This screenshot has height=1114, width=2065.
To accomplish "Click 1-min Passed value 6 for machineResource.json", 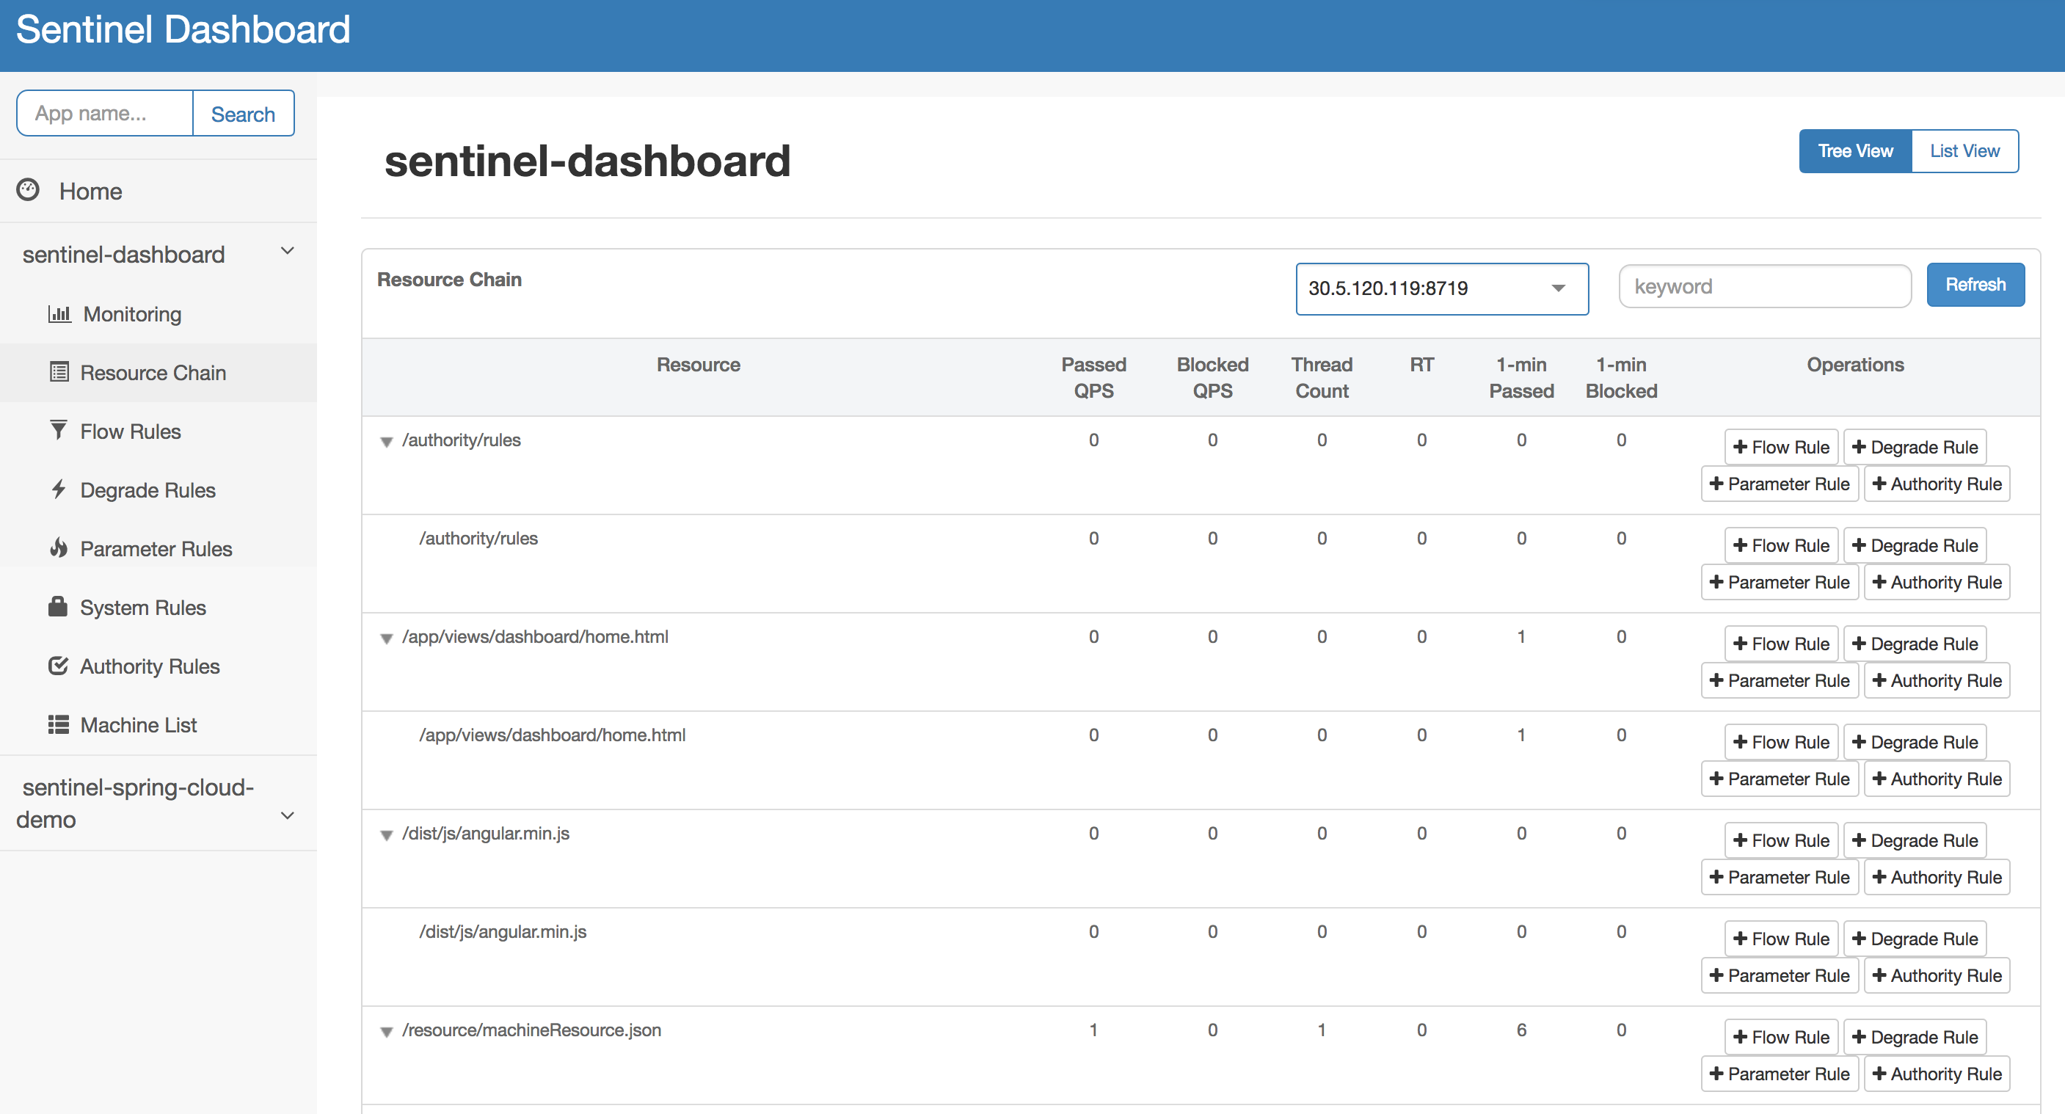I will 1520,1030.
